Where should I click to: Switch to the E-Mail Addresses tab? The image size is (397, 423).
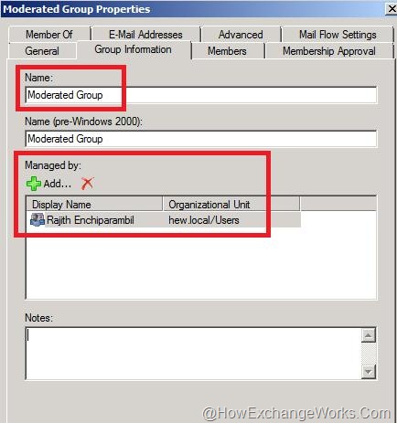[x=145, y=35]
